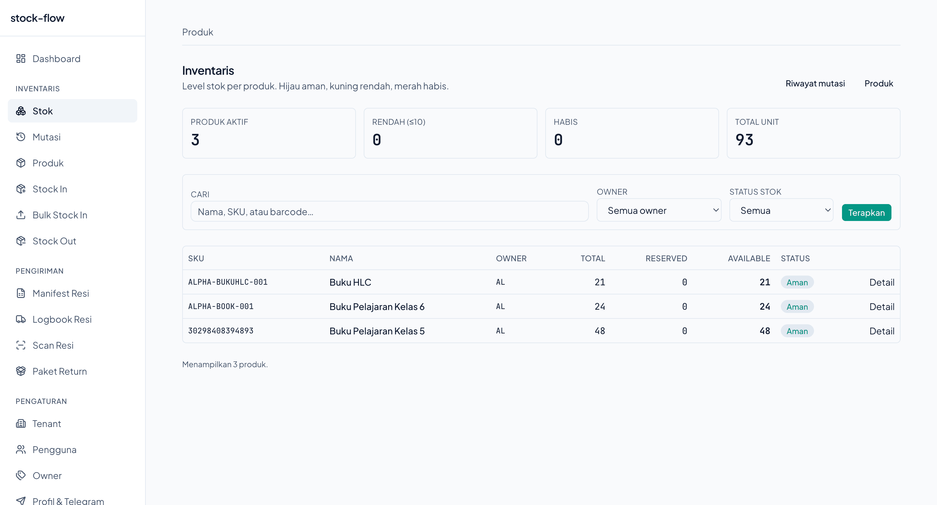Image resolution: width=937 pixels, height=505 pixels.
Task: Click the Produk package icon in sidebar
Action: [21, 163]
